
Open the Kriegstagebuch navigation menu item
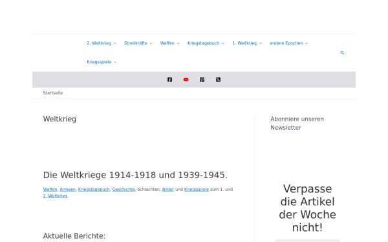[x=204, y=43]
